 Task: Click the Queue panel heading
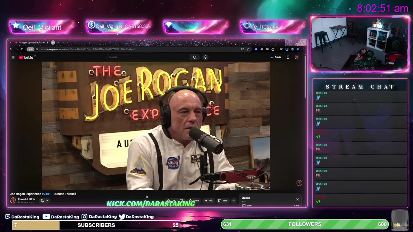246,198
